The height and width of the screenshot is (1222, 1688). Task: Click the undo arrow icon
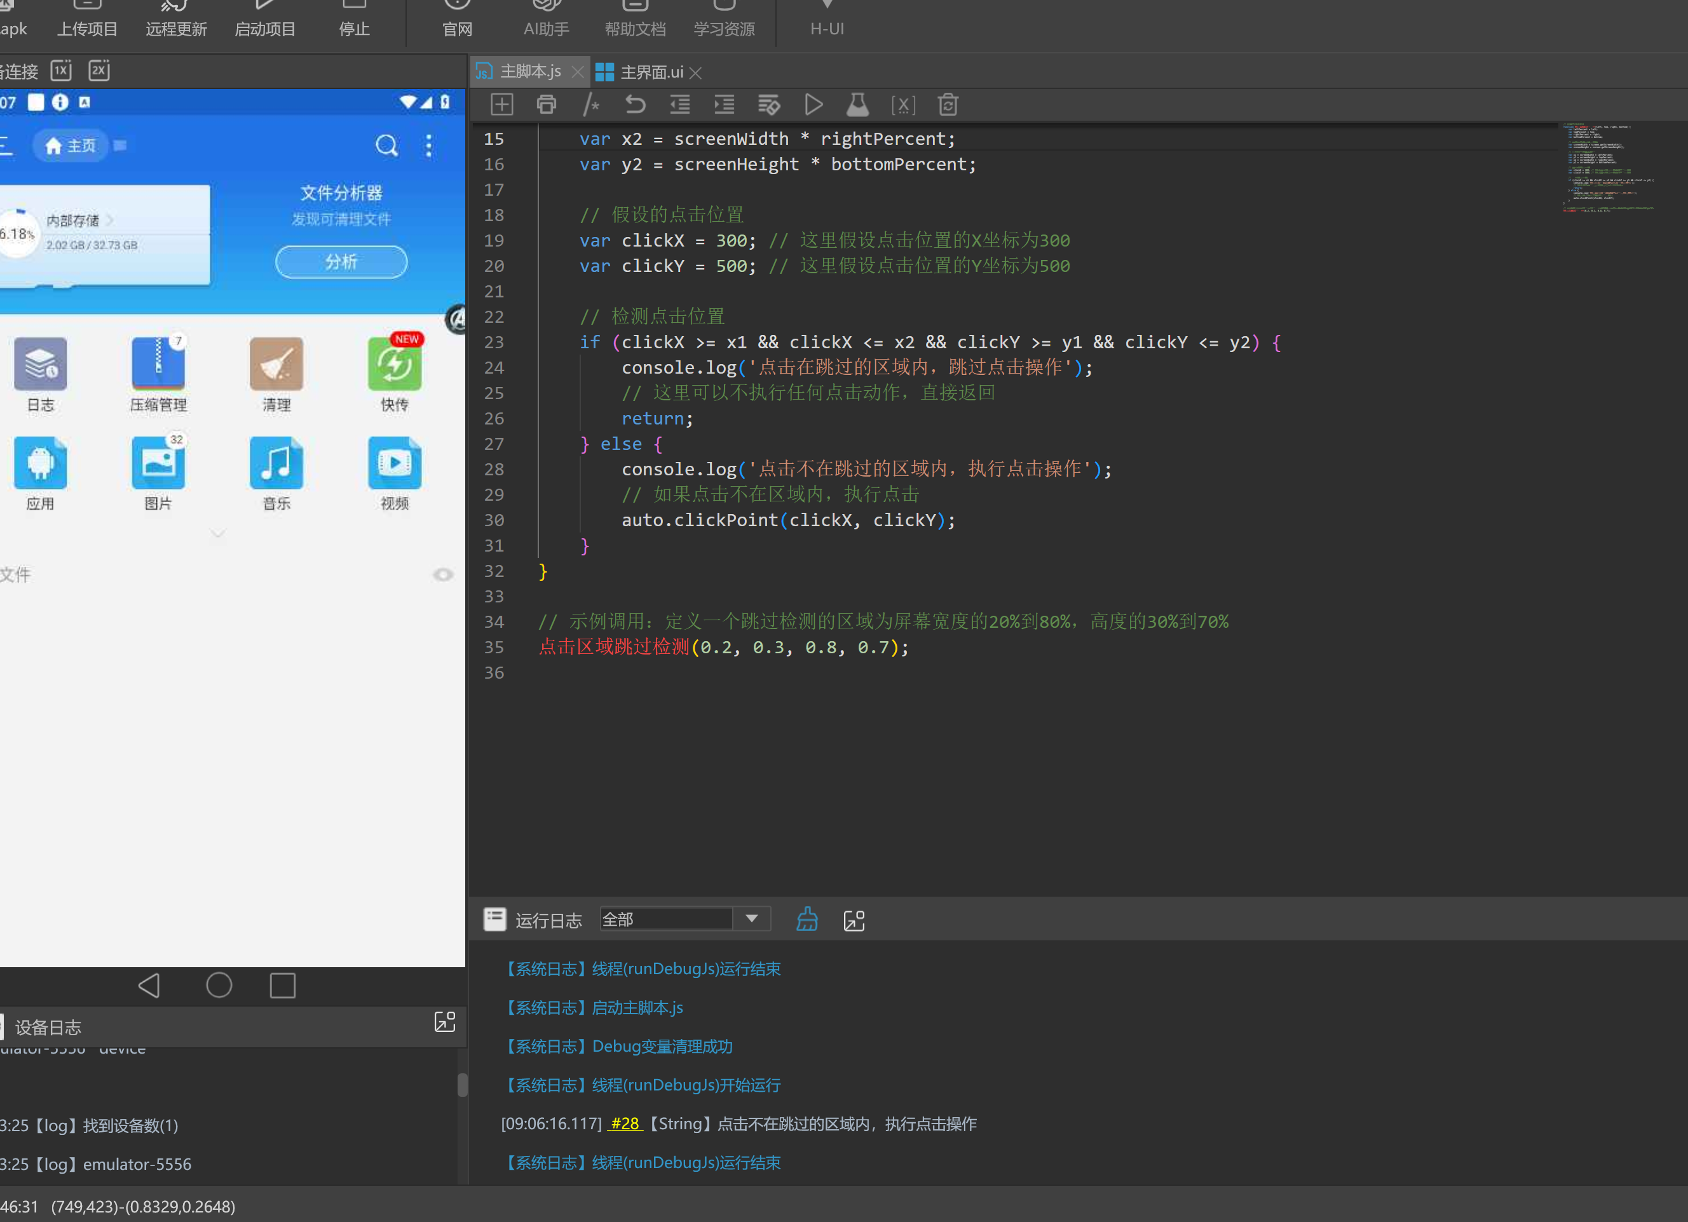pyautogui.click(x=635, y=105)
